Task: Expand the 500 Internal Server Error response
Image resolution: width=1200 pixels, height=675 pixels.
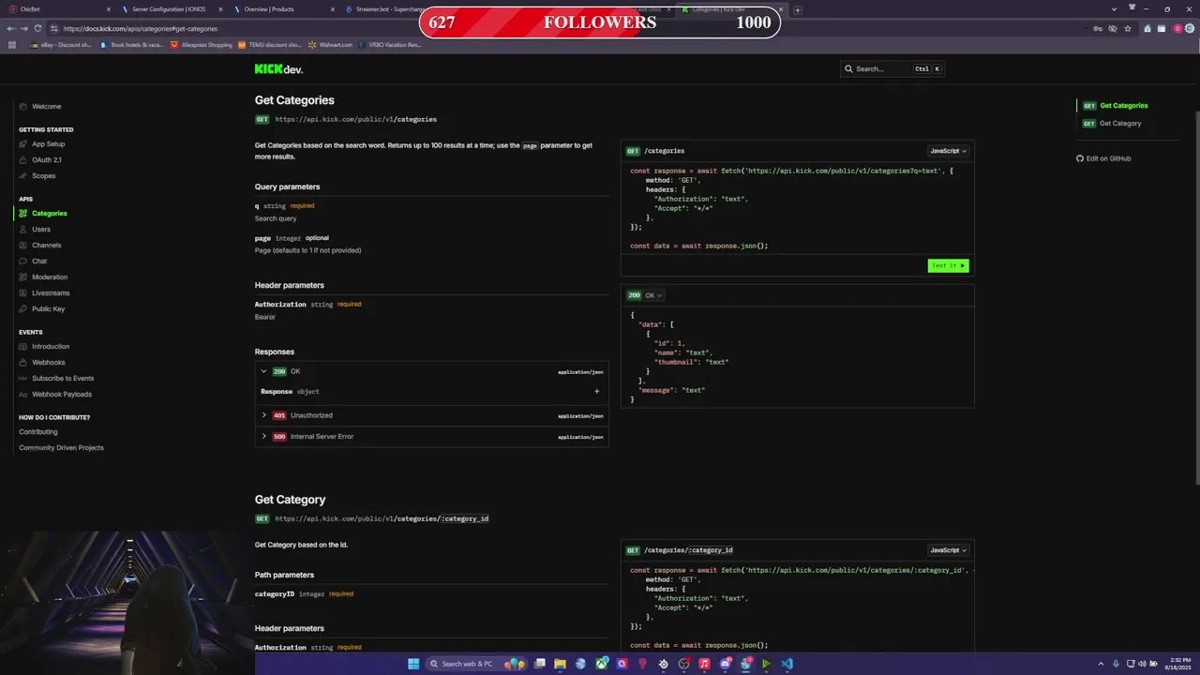Action: 432,437
